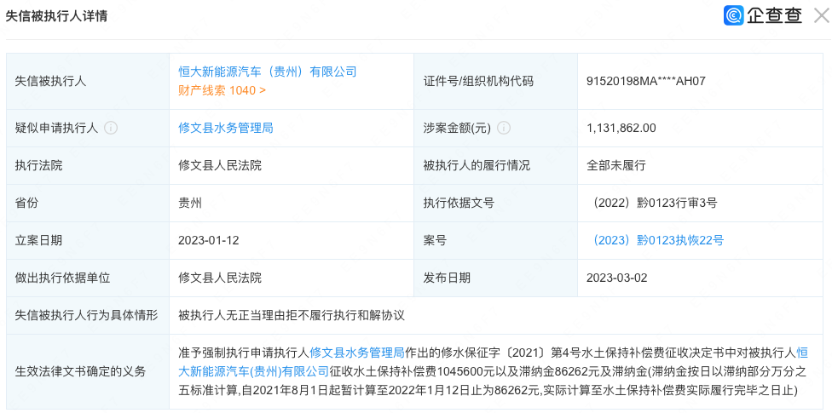The width and height of the screenshot is (832, 413).
Task: Click the 发布日期 label
Action: 446,278
